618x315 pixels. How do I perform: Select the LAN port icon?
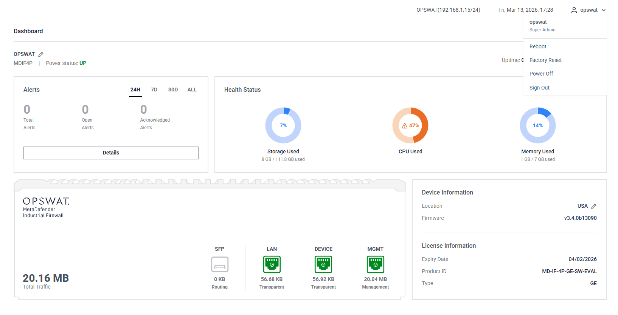(272, 264)
